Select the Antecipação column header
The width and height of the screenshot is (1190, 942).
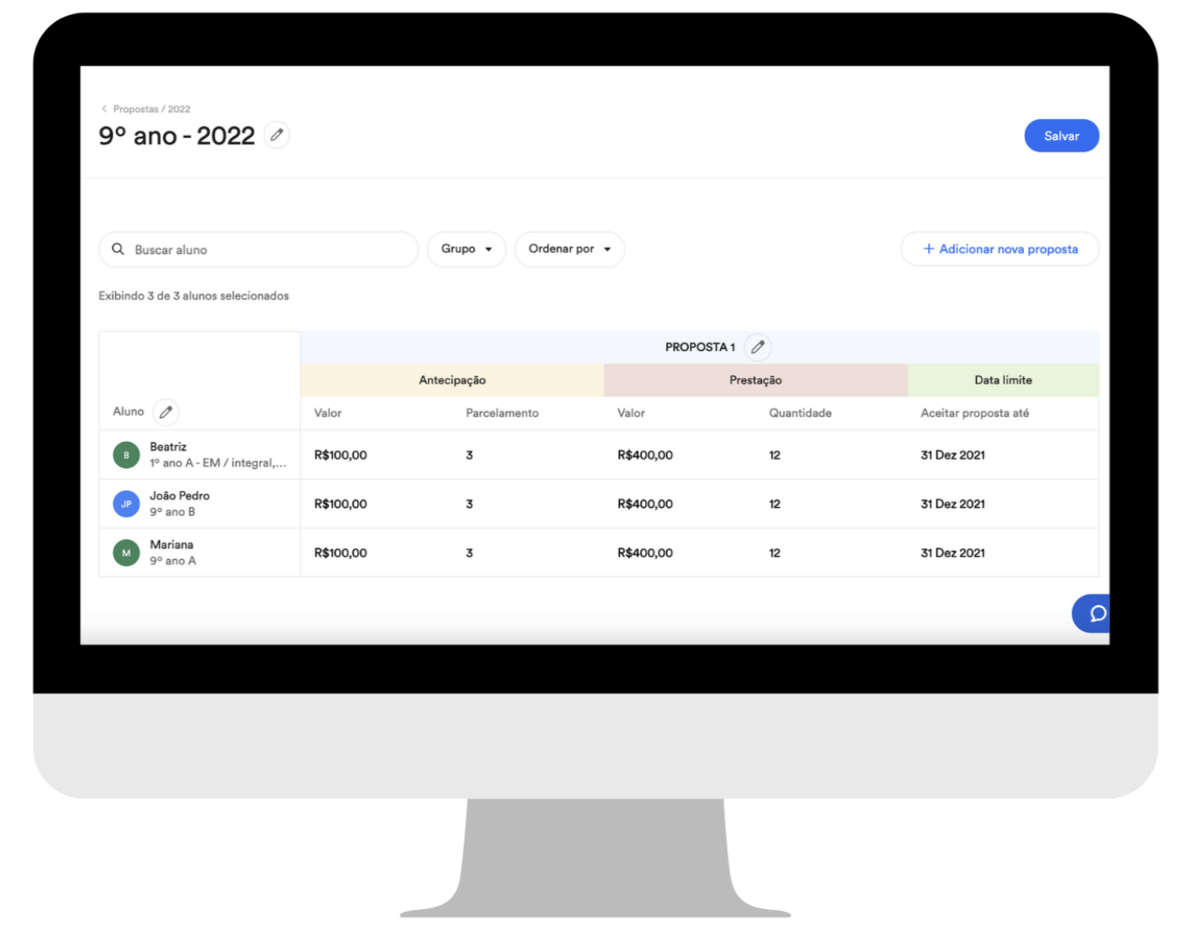click(452, 380)
